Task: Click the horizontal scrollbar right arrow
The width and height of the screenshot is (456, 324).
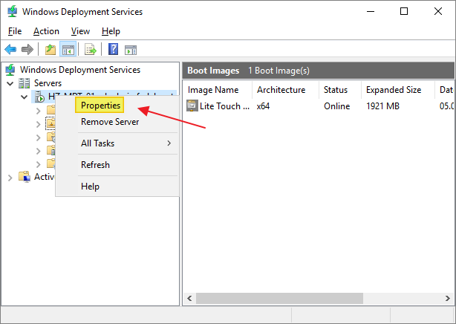Action: pyautogui.click(x=446, y=298)
